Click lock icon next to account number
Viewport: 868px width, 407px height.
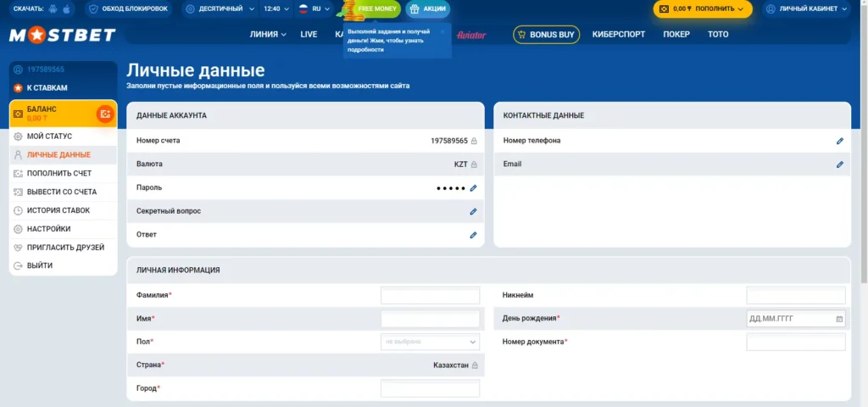click(474, 142)
